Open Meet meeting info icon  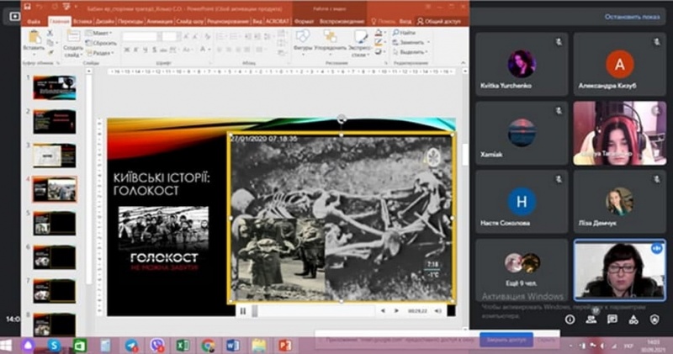pos(570,320)
